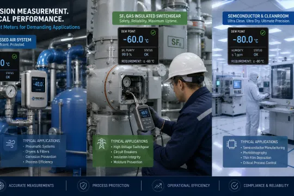
Task: Click the green checkmark on the -60.0 °C panel
Action: tap(153, 33)
